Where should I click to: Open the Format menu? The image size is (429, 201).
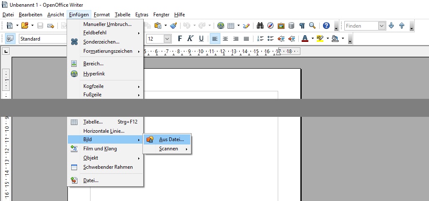click(102, 14)
